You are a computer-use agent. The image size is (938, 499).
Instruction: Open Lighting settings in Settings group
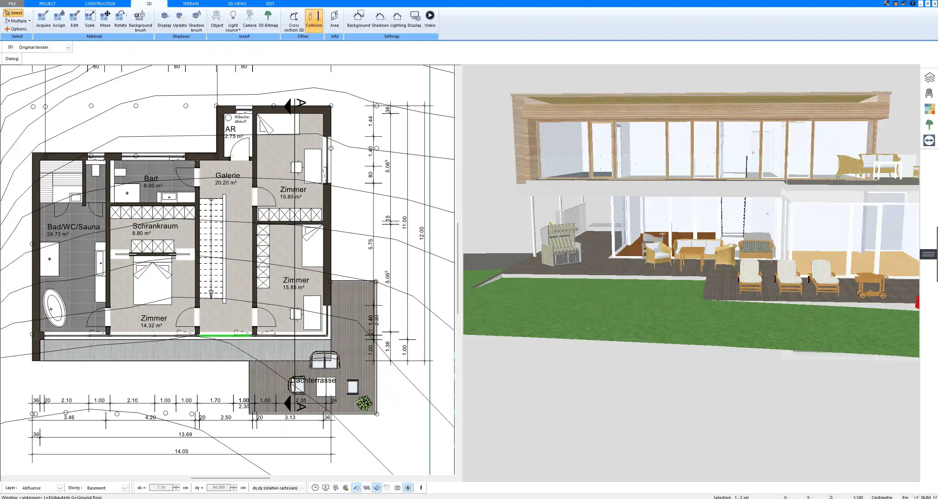(398, 19)
